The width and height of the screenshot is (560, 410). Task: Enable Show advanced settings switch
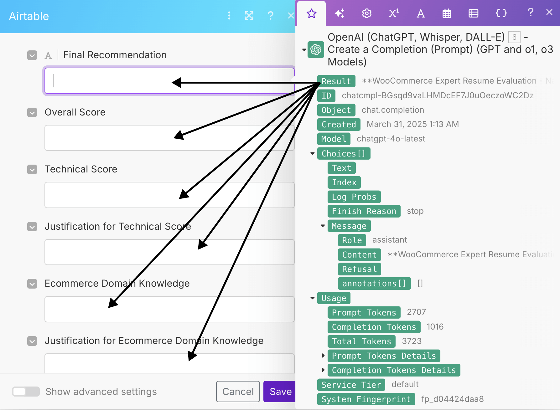[26, 392]
